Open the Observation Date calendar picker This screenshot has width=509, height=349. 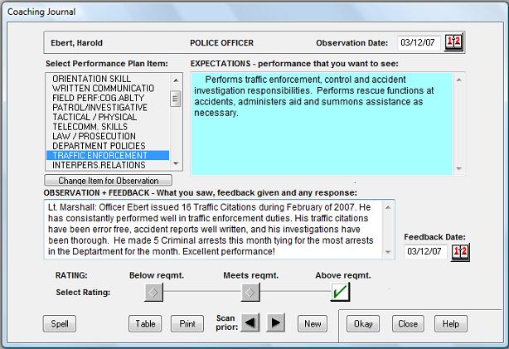tap(454, 42)
